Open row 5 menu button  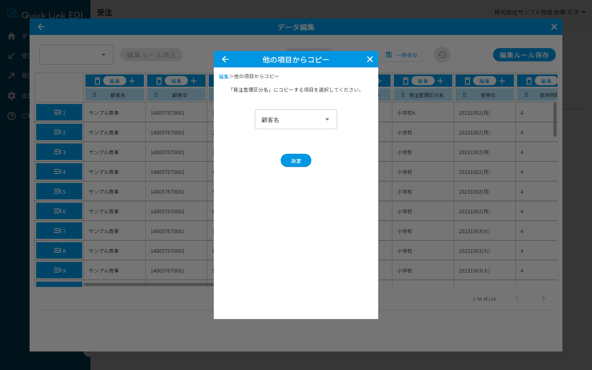pyautogui.click(x=59, y=191)
